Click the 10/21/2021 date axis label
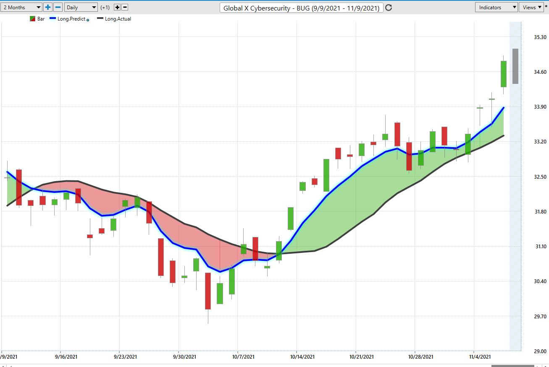Image resolution: width=549 pixels, height=367 pixels. coord(361,357)
